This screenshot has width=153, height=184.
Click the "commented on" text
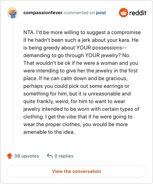pyautogui.click(x=79, y=13)
